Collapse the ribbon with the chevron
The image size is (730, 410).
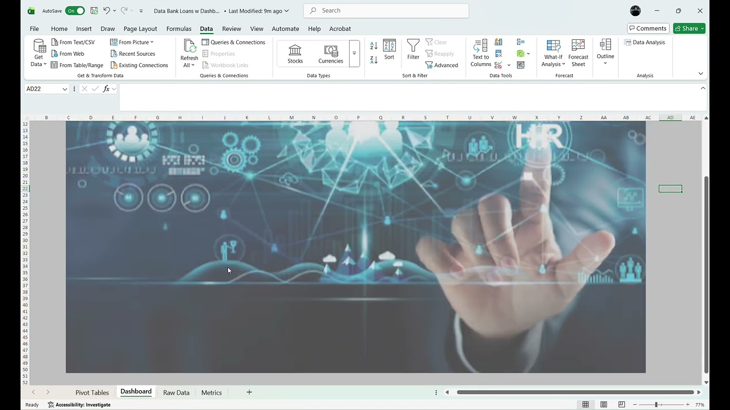pyautogui.click(x=701, y=73)
